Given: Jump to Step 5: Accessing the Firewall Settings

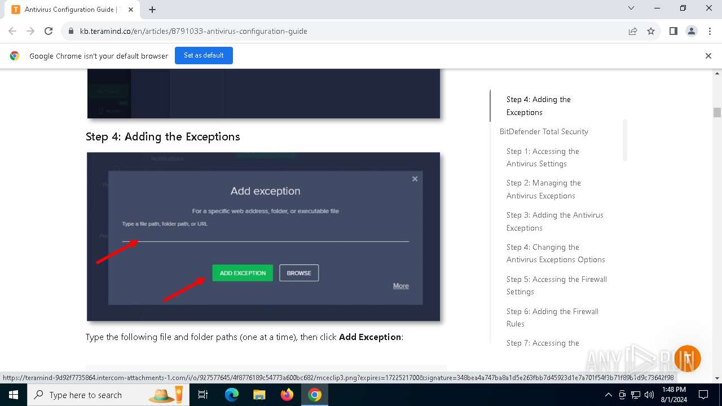Looking at the screenshot, I should [x=557, y=285].
